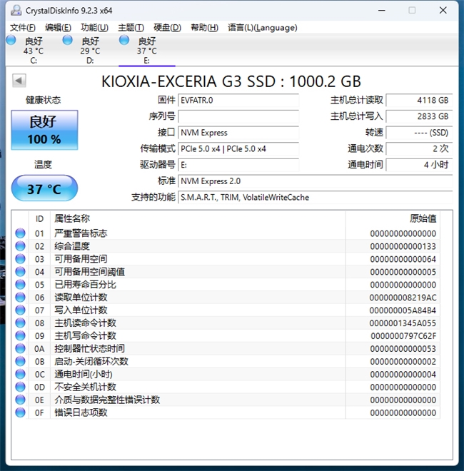Click 通电时间 value 4 小时
This screenshot has height=471, width=464.
click(419, 166)
